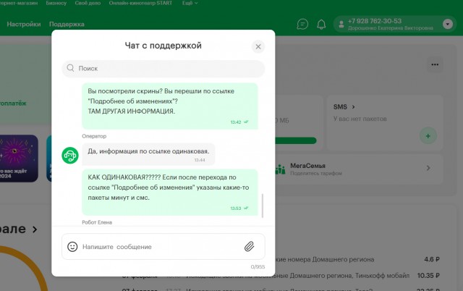Add SMS package with plus button
Image resolution: width=463 pixels, height=291 pixels.
428,136
